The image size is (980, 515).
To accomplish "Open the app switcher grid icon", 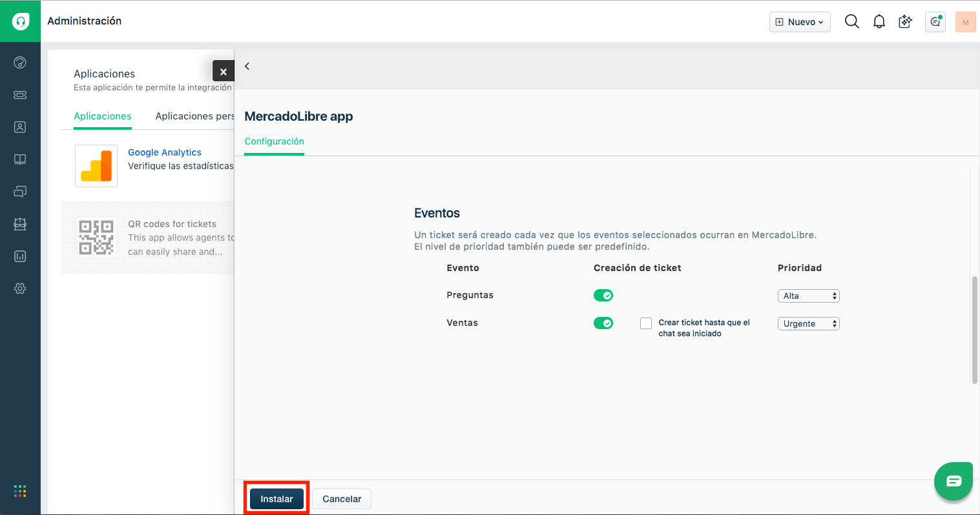I will tap(20, 491).
